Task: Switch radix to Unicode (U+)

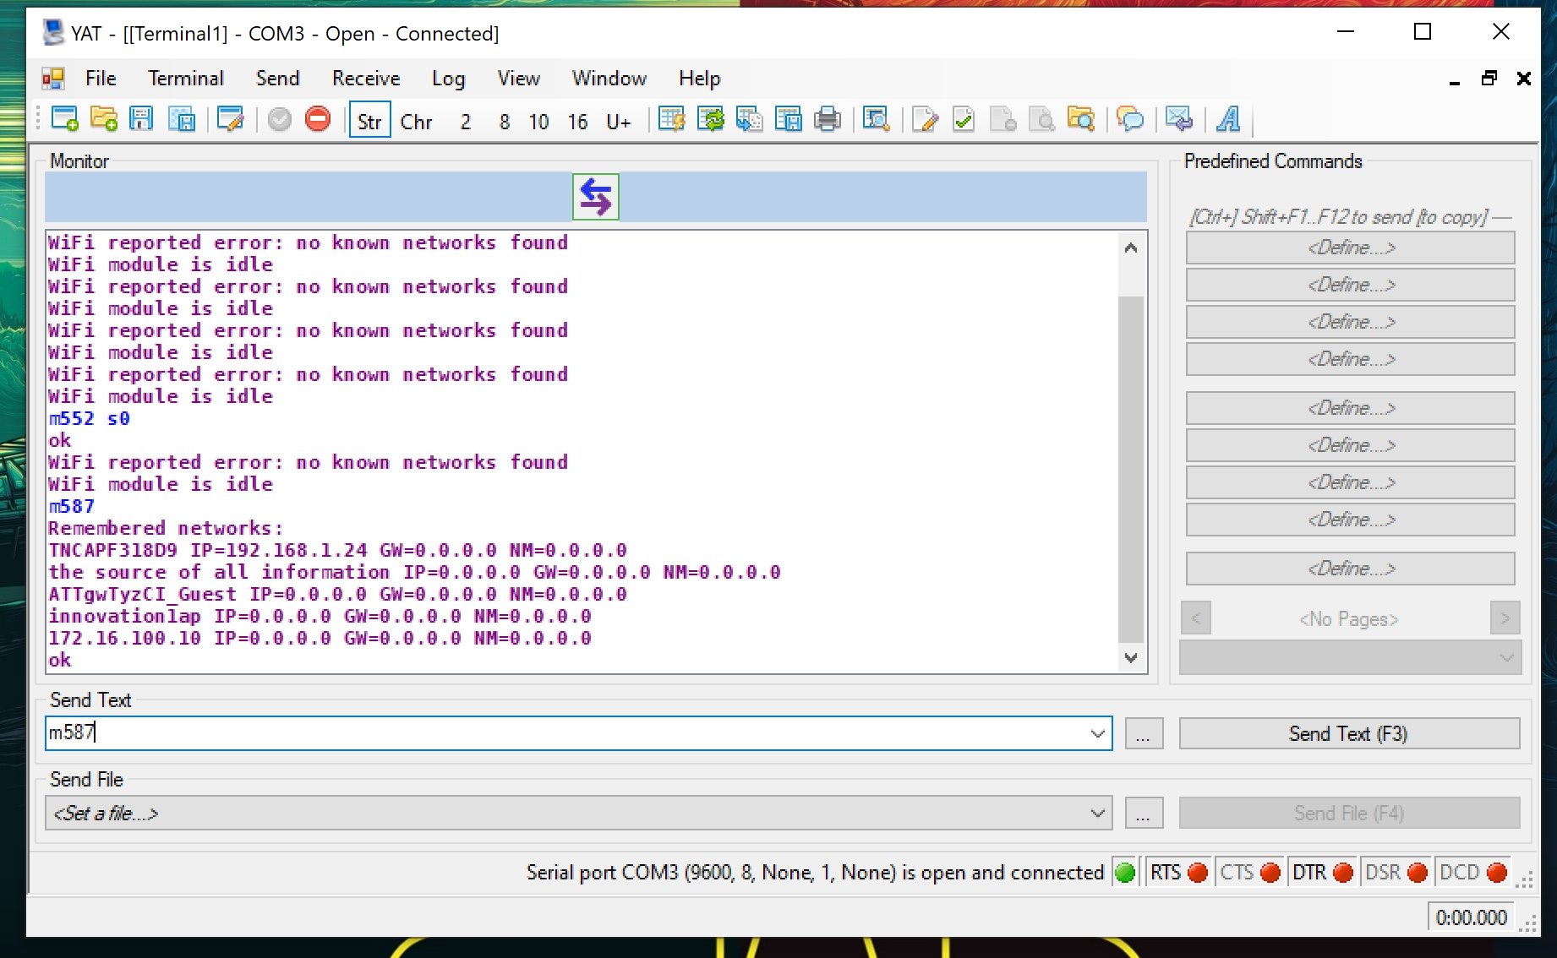Action: [619, 121]
